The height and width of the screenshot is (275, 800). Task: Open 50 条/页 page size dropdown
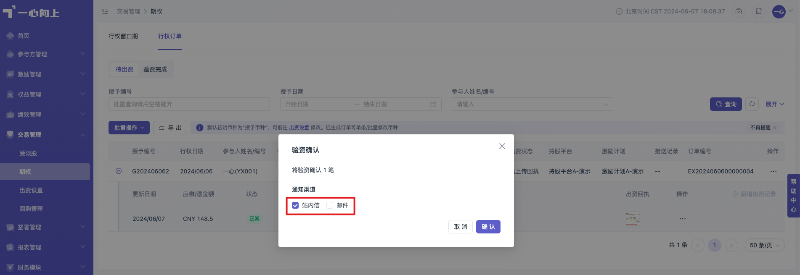[x=765, y=245]
